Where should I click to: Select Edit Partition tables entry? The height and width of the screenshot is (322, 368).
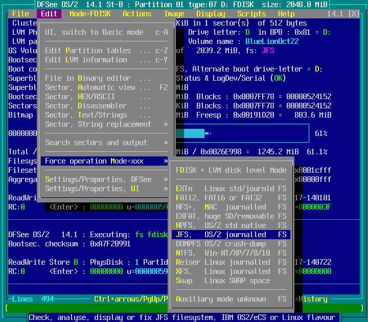pyautogui.click(x=106, y=51)
